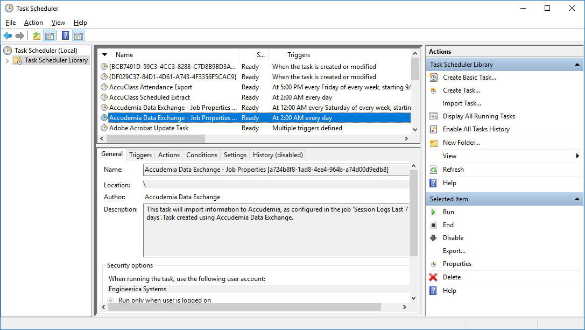Screen dimensions: 585x330
Task: Click the details pane horizontal scroll right arrow
Action: click(404, 307)
